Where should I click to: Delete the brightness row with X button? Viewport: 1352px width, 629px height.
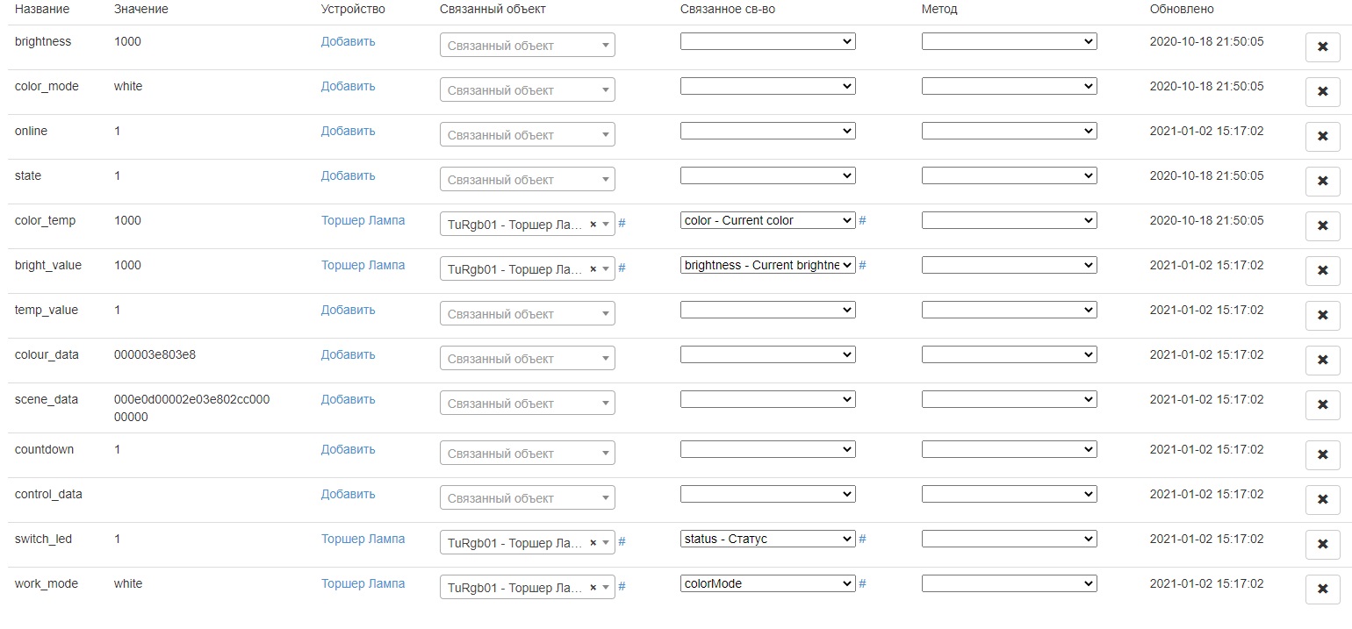tap(1322, 48)
